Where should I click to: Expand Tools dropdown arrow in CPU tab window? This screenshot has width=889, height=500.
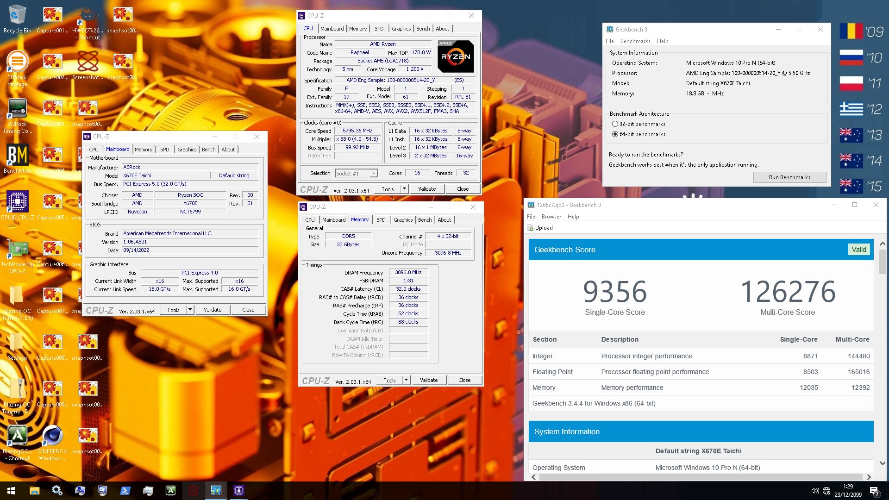click(404, 189)
